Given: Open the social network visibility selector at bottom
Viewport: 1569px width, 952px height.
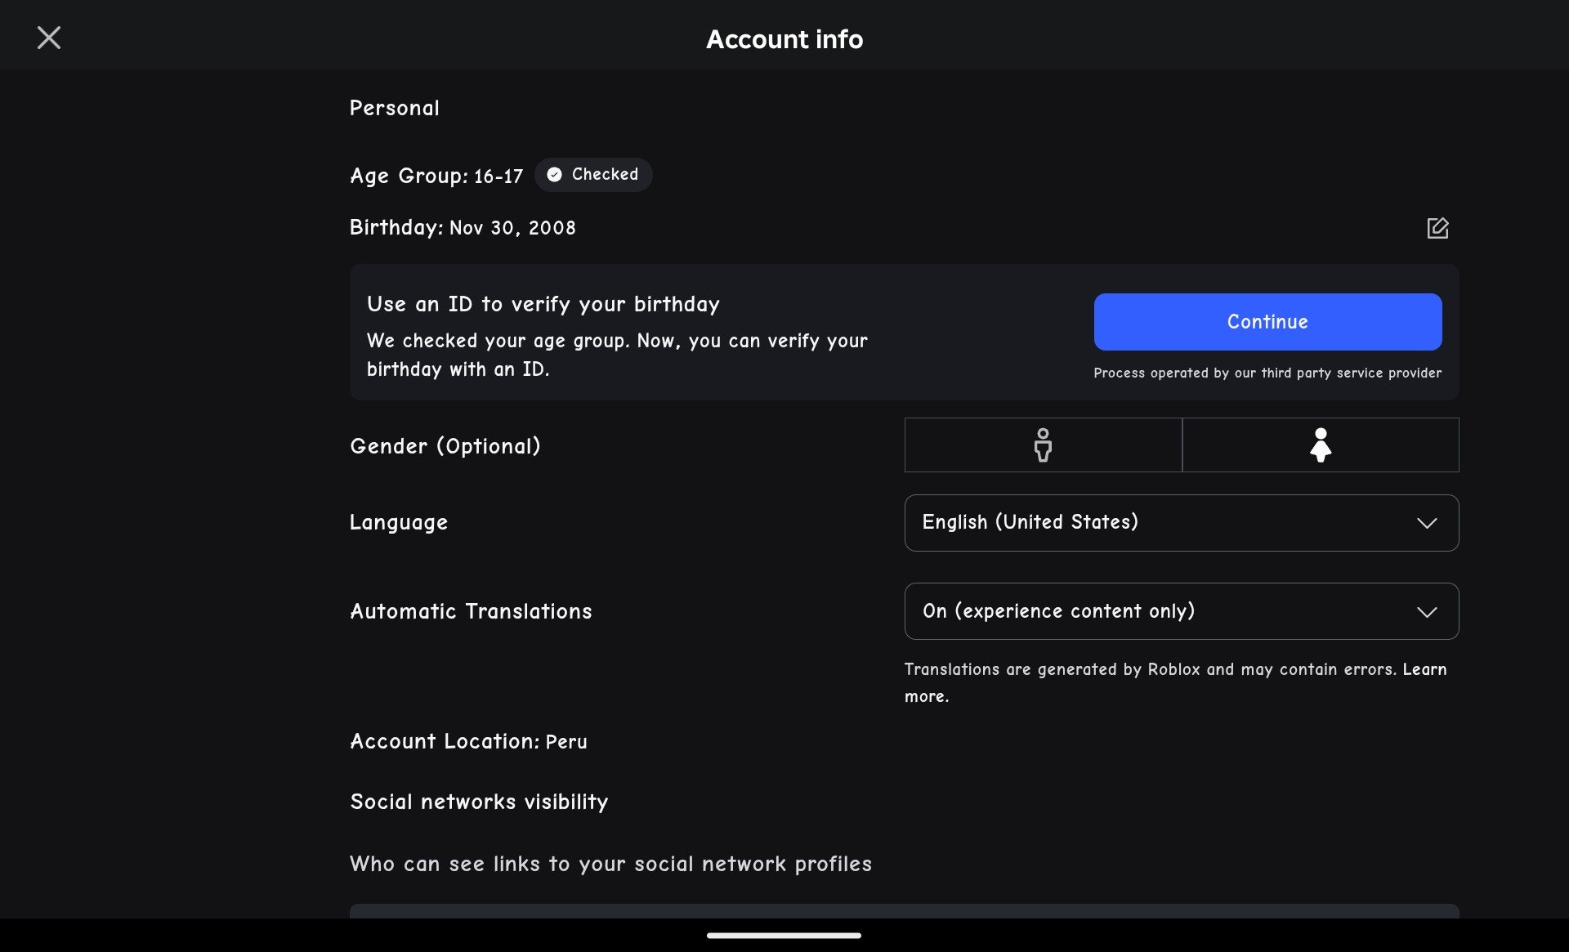Looking at the screenshot, I should click(904, 911).
